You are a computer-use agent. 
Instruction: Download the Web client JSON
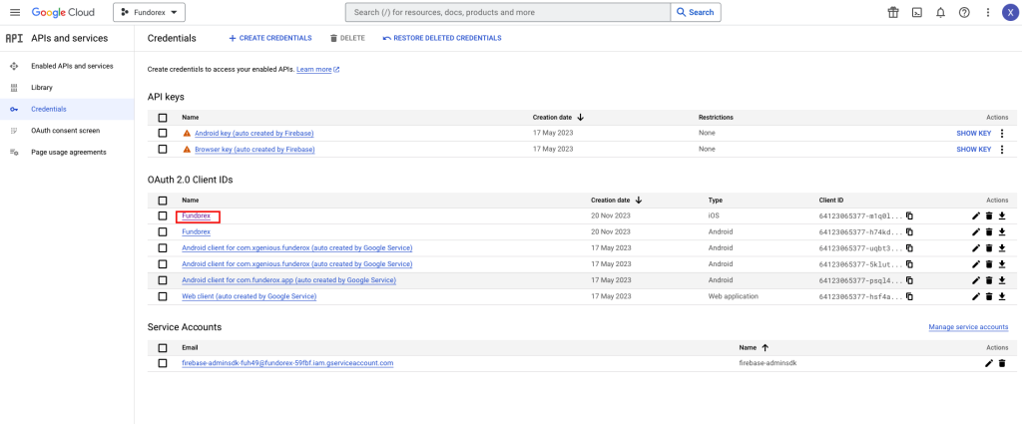click(1002, 296)
